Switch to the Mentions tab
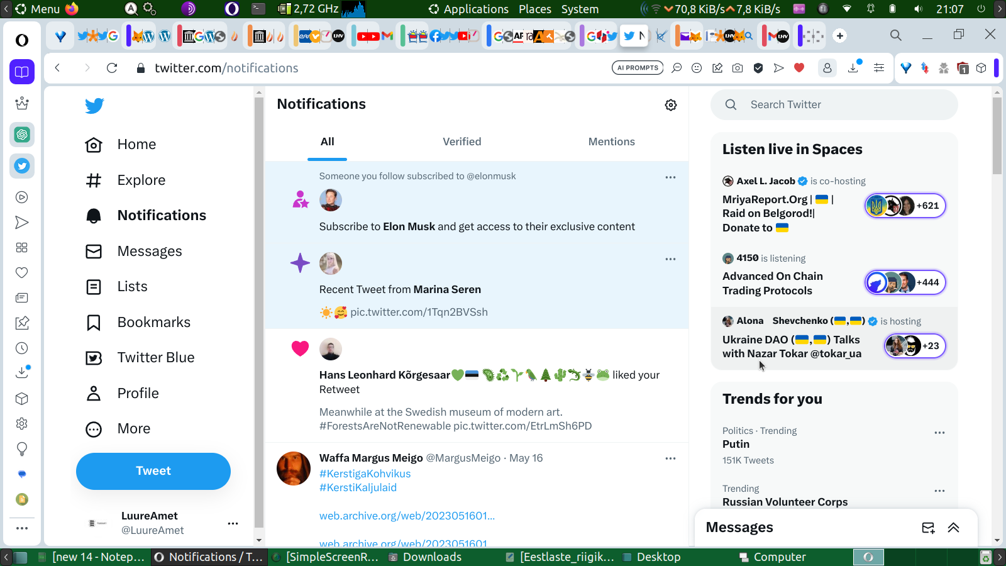This screenshot has width=1006, height=566. click(612, 142)
